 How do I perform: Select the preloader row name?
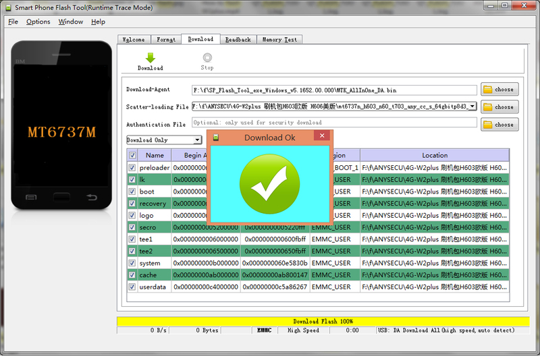pyautogui.click(x=155, y=167)
